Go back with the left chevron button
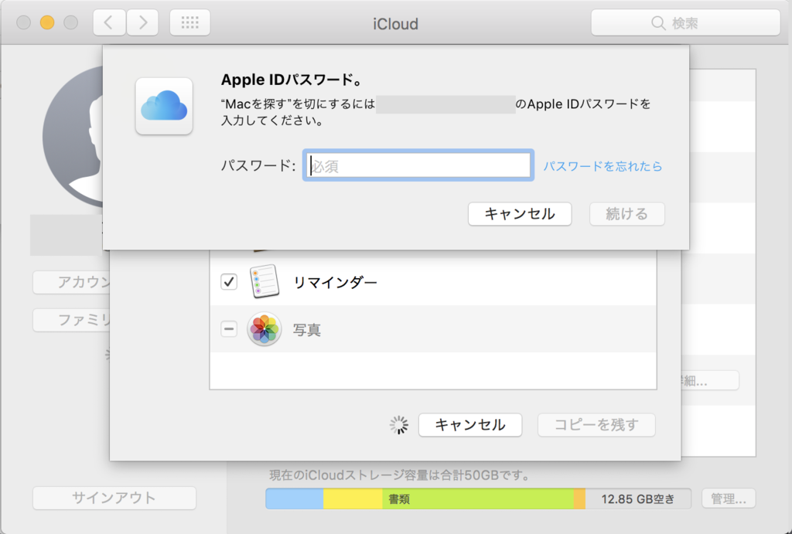 [x=109, y=22]
